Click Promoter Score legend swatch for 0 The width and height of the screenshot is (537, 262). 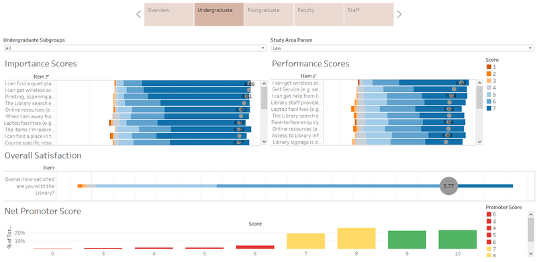click(489, 214)
